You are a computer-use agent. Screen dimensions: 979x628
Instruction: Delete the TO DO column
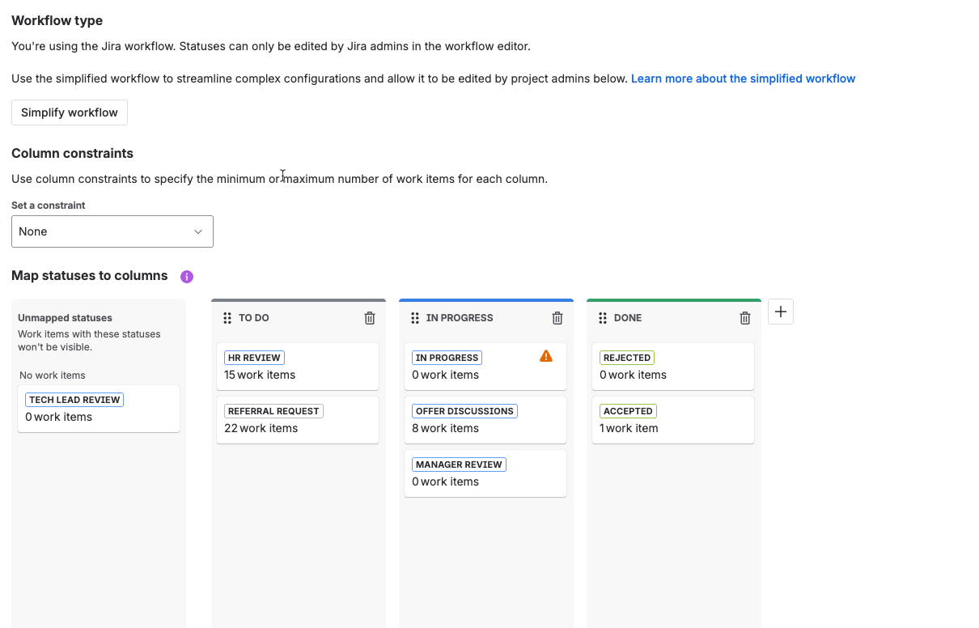click(370, 318)
